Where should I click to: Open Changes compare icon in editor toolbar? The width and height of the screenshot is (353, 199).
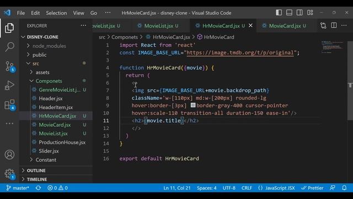[323, 26]
